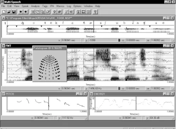Toggle small box after x field in PITCH window
This screenshot has height=129, width=176.
click(x=56, y=118)
